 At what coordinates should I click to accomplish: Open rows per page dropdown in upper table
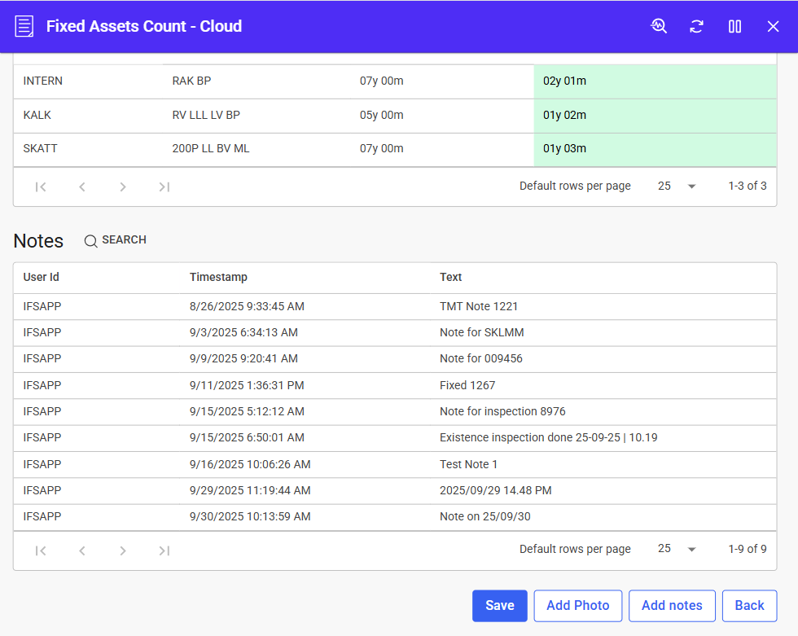click(677, 186)
